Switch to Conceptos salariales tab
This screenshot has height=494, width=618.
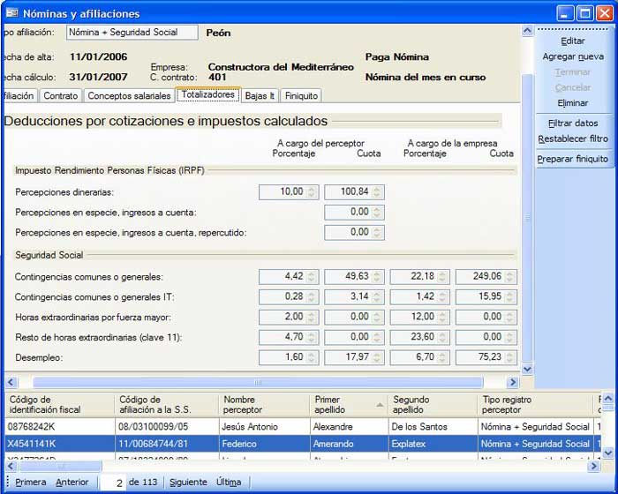(129, 96)
